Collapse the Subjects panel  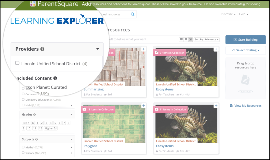pos(71,139)
